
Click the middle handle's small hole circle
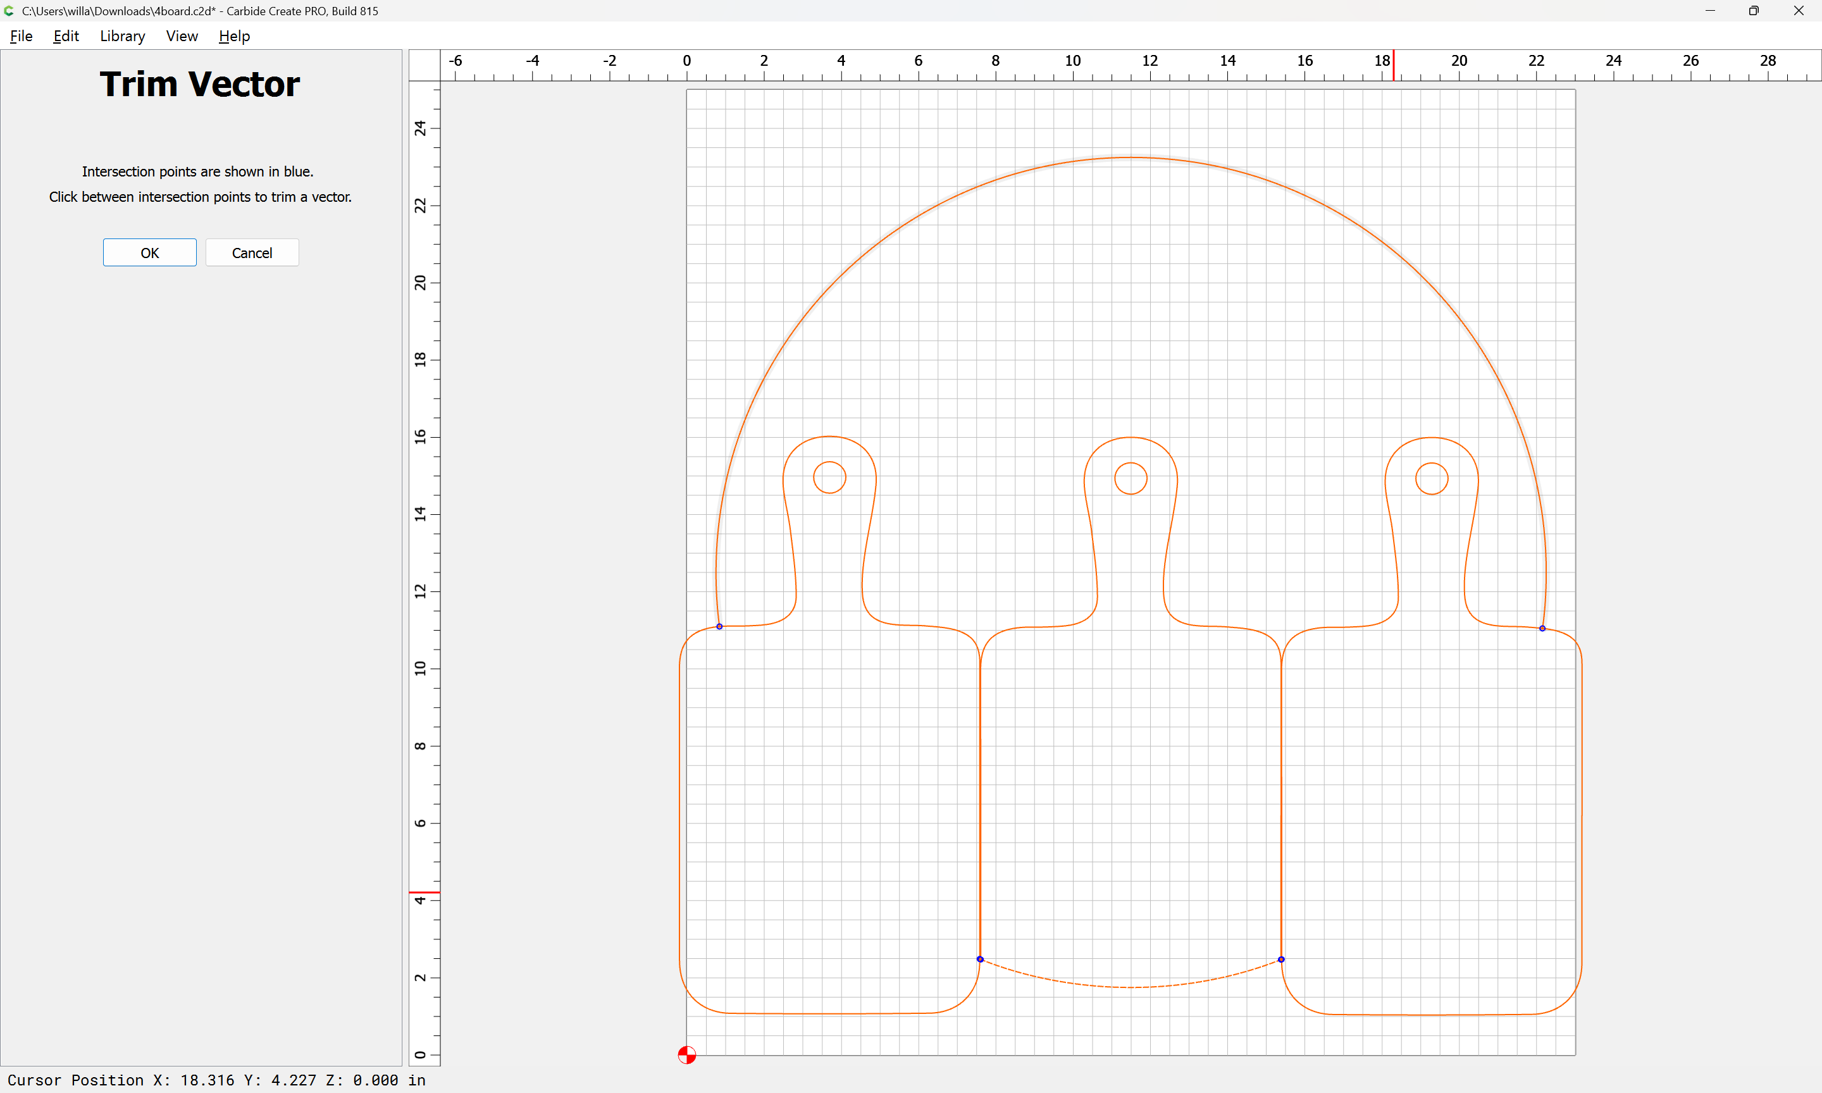click(1131, 479)
